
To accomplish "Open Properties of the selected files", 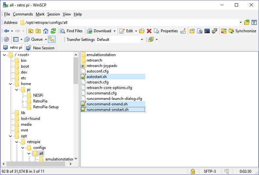I will coord(166,31).
